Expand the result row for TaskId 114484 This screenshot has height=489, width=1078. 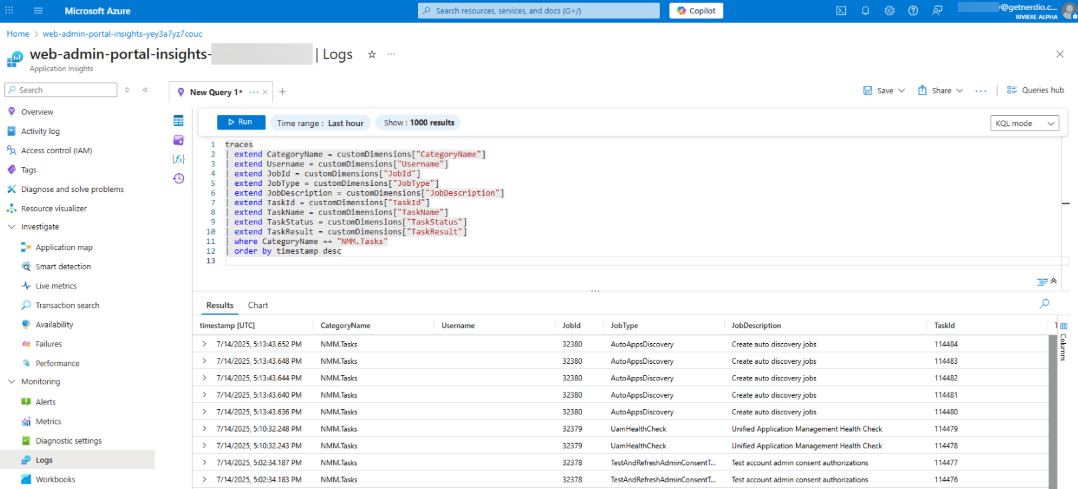pyautogui.click(x=205, y=344)
